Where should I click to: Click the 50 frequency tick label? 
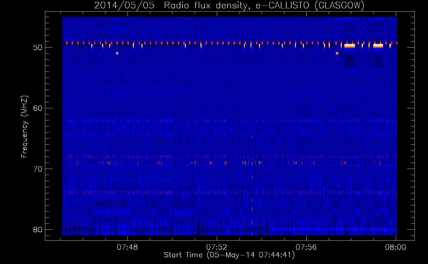(38, 48)
